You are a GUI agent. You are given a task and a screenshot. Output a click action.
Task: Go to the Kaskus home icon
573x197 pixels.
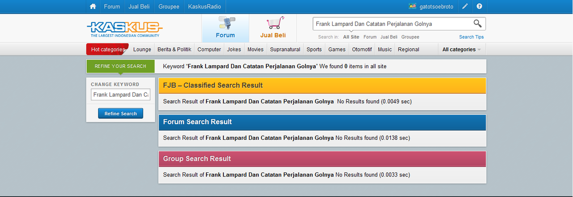[93, 6]
